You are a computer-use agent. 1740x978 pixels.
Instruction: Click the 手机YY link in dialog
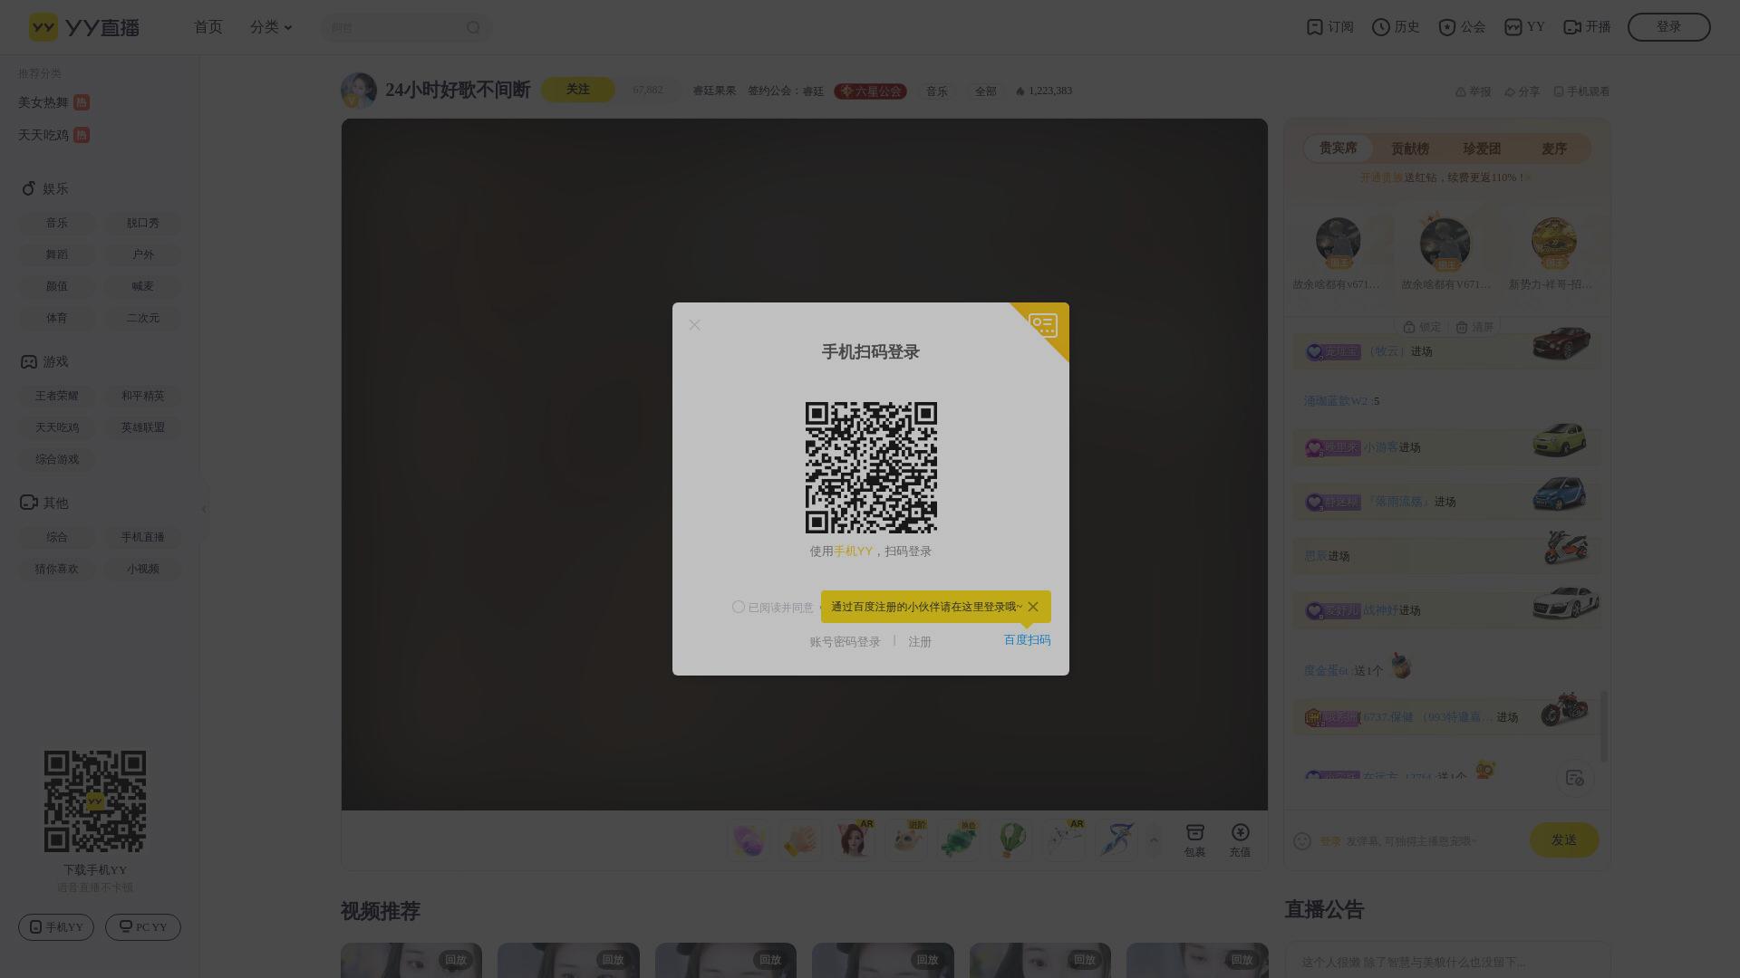tap(853, 551)
